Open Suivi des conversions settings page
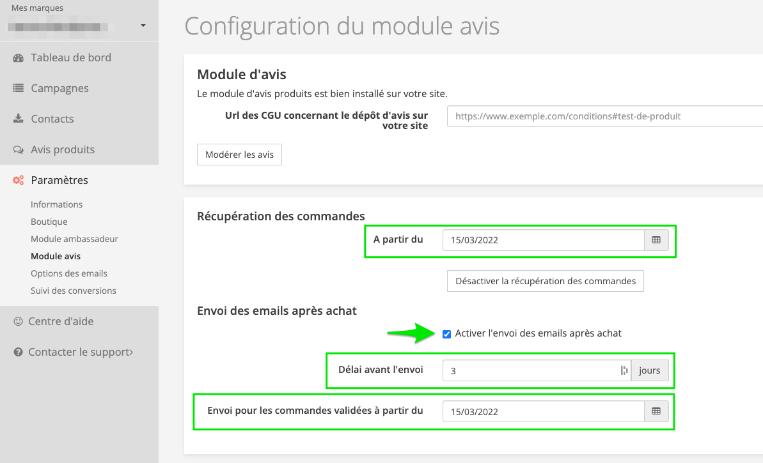Screen dimensions: 763x463 (x=74, y=291)
